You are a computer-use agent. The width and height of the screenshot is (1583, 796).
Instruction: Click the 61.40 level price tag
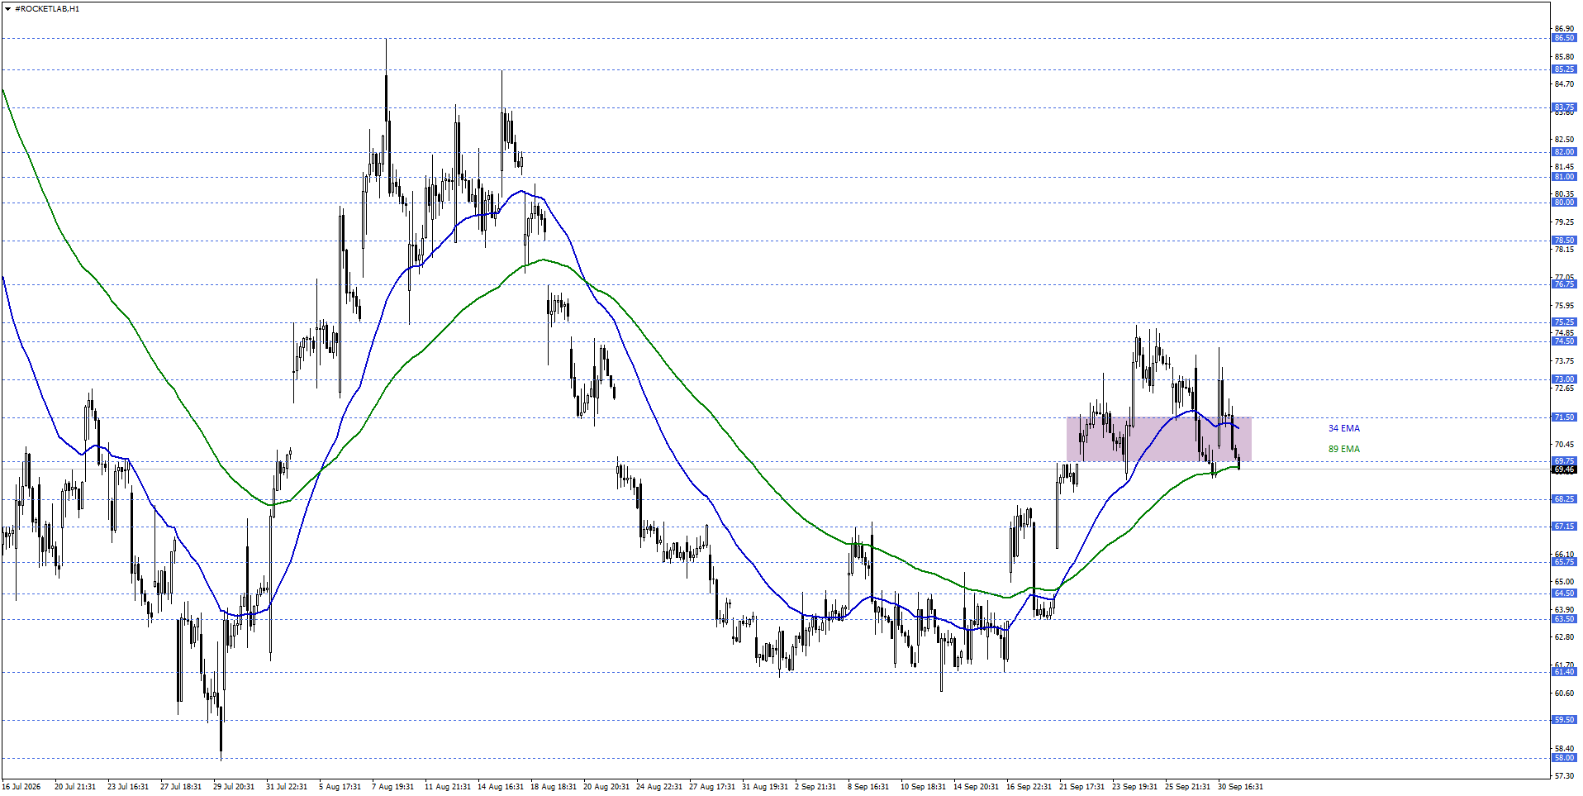tap(1564, 672)
